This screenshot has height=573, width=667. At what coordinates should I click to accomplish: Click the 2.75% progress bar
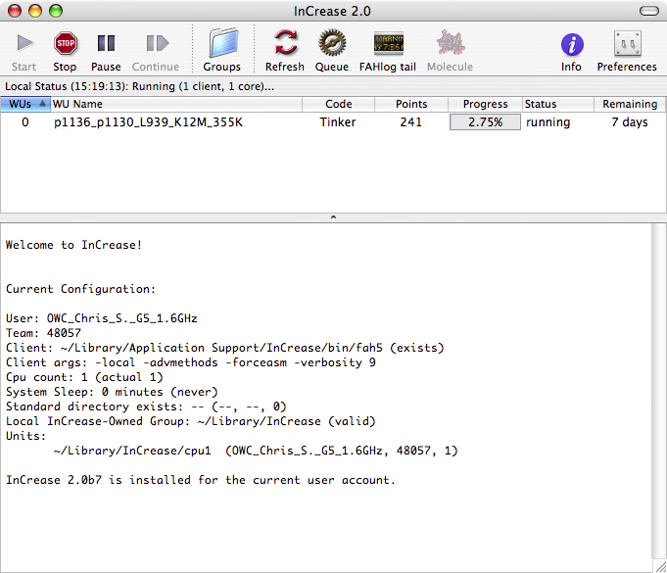485,122
